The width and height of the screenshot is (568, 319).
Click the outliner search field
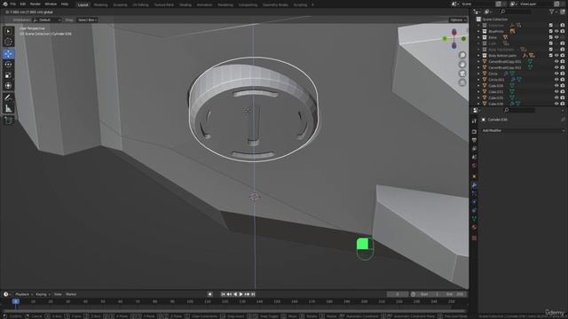tap(516, 12)
